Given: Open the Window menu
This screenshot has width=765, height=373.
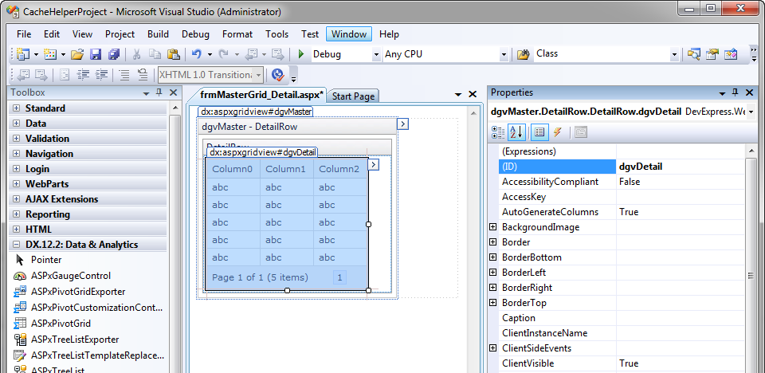Looking at the screenshot, I should tap(349, 34).
